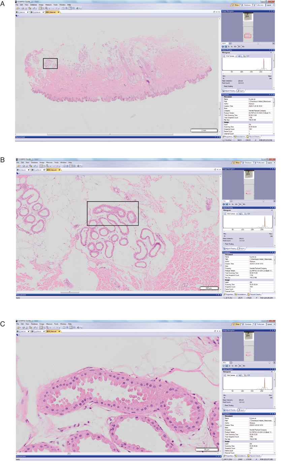The width and height of the screenshot is (288, 472).
Task: Set magnification to 4x in panel C
Action: pyautogui.click(x=233, y=365)
